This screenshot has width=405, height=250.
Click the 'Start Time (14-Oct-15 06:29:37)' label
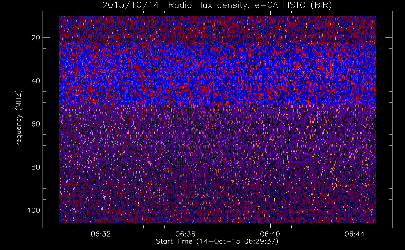coord(217,241)
